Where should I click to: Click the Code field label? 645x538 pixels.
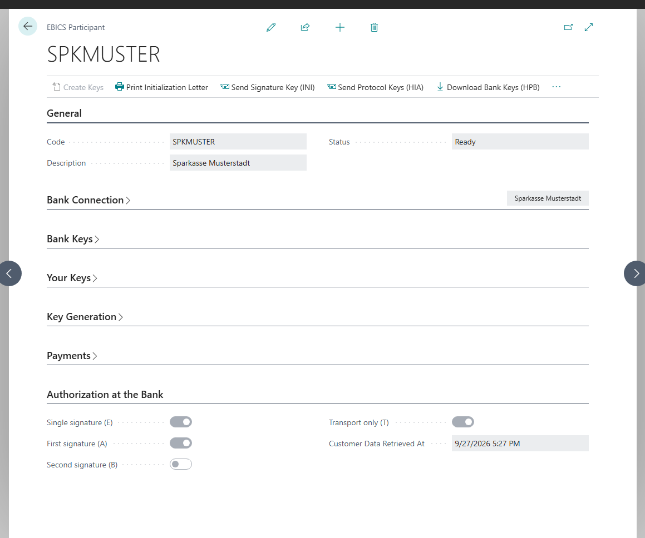56,142
